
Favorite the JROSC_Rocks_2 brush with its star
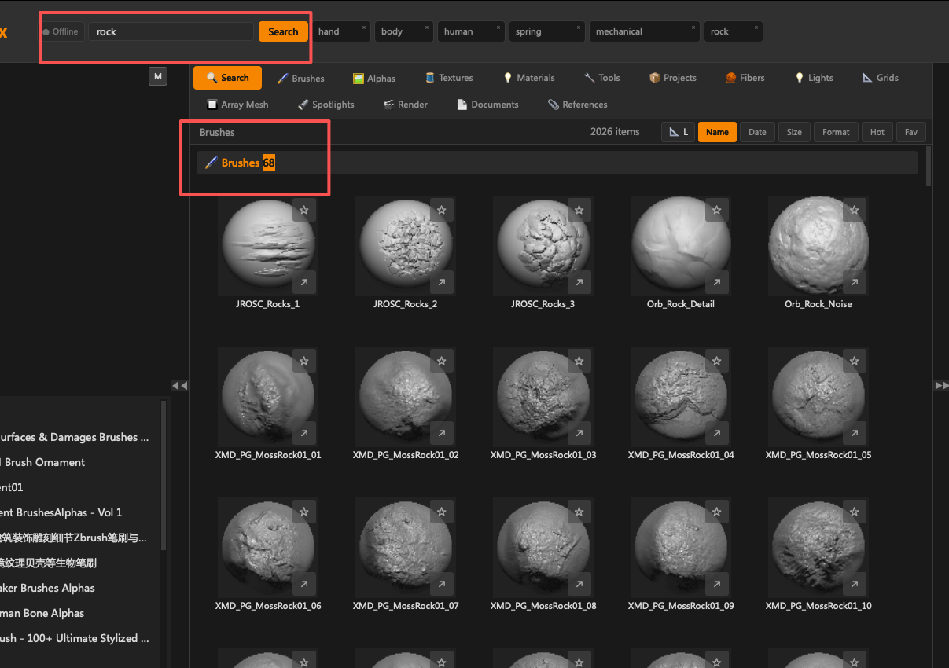click(442, 210)
